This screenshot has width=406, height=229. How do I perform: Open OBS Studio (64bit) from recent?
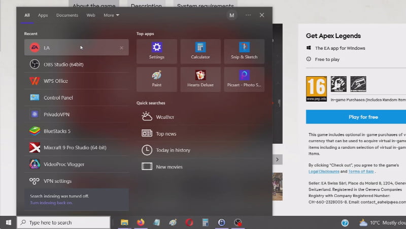(77, 64)
